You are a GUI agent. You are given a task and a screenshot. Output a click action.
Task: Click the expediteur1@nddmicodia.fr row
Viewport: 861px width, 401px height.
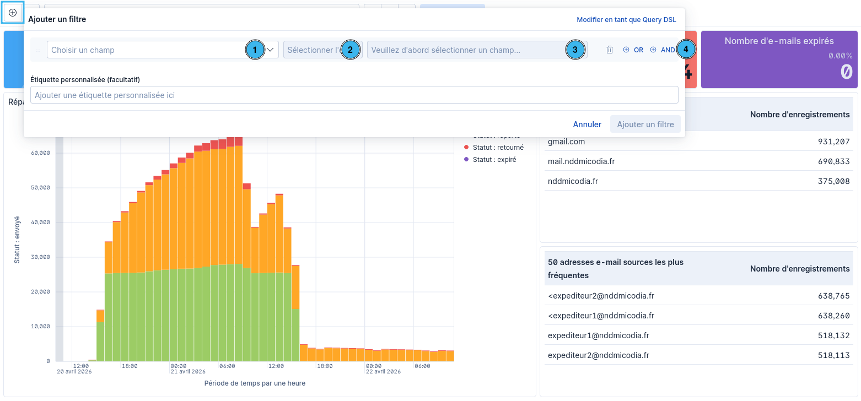click(x=698, y=335)
